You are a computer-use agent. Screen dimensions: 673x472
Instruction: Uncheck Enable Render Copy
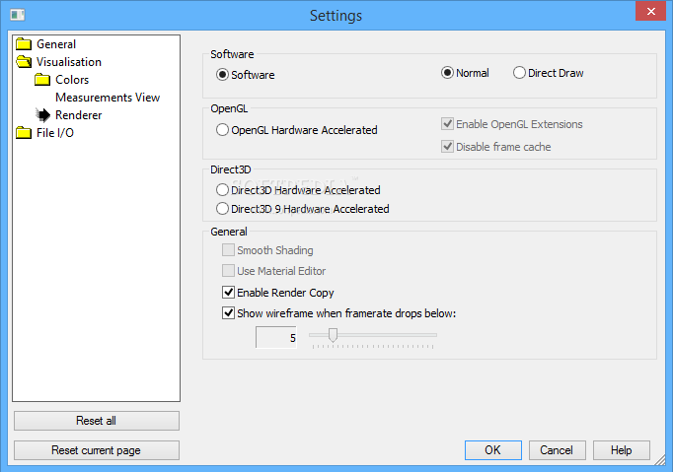[x=228, y=293]
